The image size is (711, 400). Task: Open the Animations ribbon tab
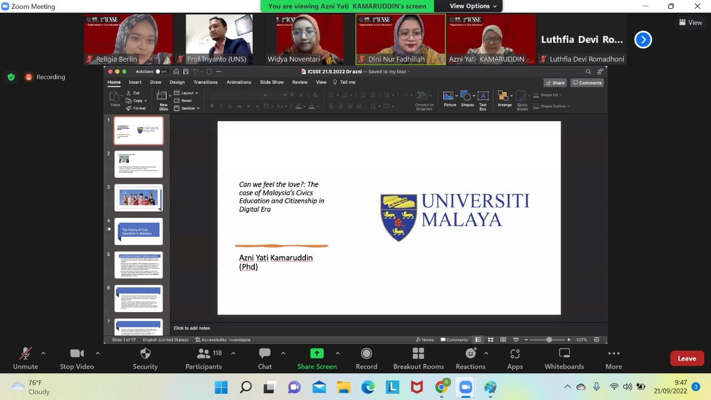point(238,82)
